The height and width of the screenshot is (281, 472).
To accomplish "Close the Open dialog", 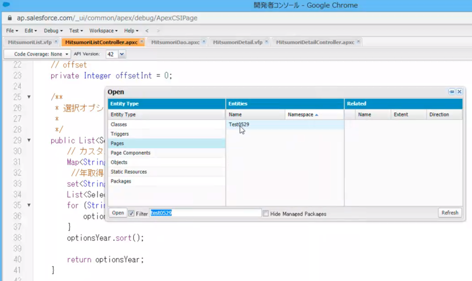I will [x=460, y=92].
